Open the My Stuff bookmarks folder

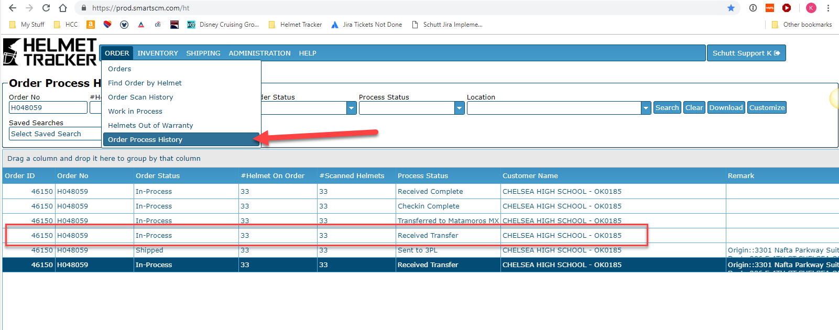pos(27,24)
